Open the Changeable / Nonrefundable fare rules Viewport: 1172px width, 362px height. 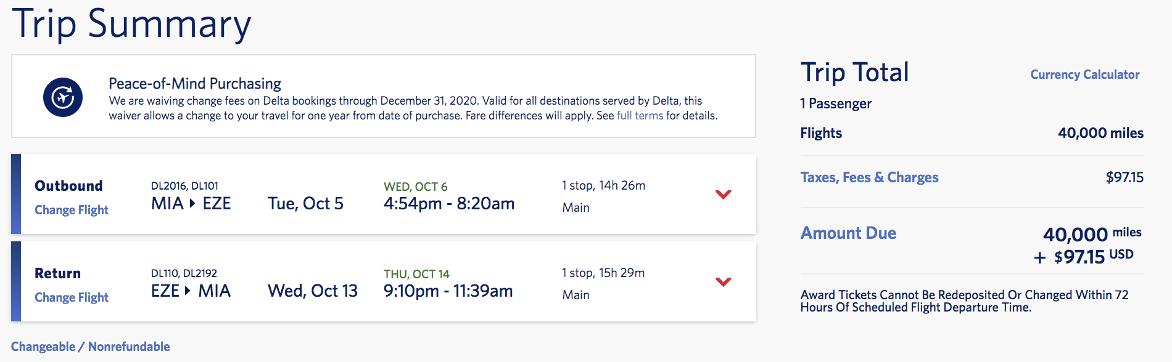[x=91, y=347]
